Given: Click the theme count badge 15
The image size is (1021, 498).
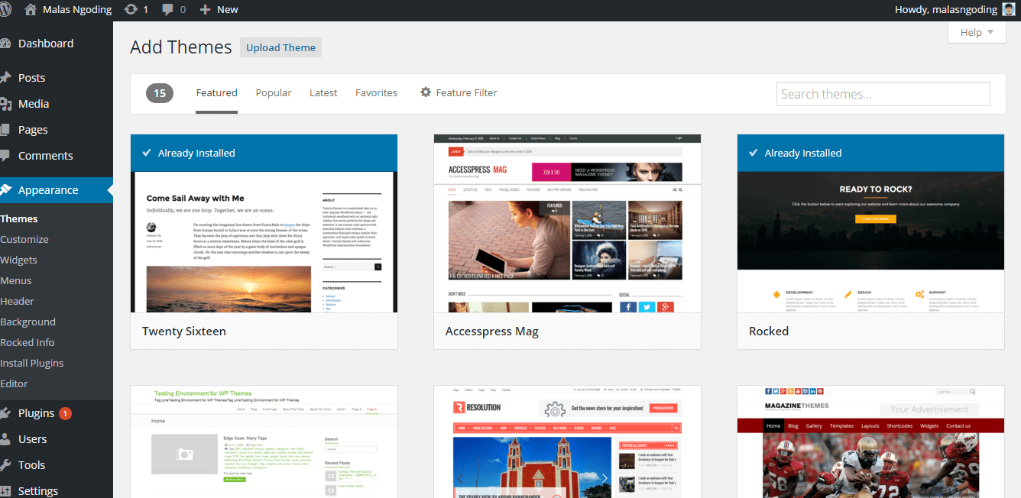Looking at the screenshot, I should click(160, 93).
